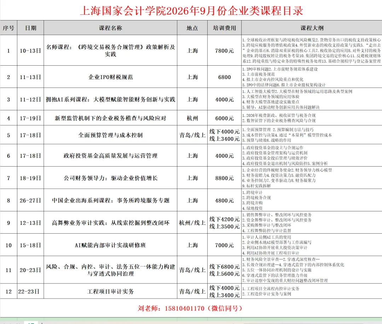Screen dimensions: 382x324
Task: Click the fee cell 6800
Action: pos(224,77)
